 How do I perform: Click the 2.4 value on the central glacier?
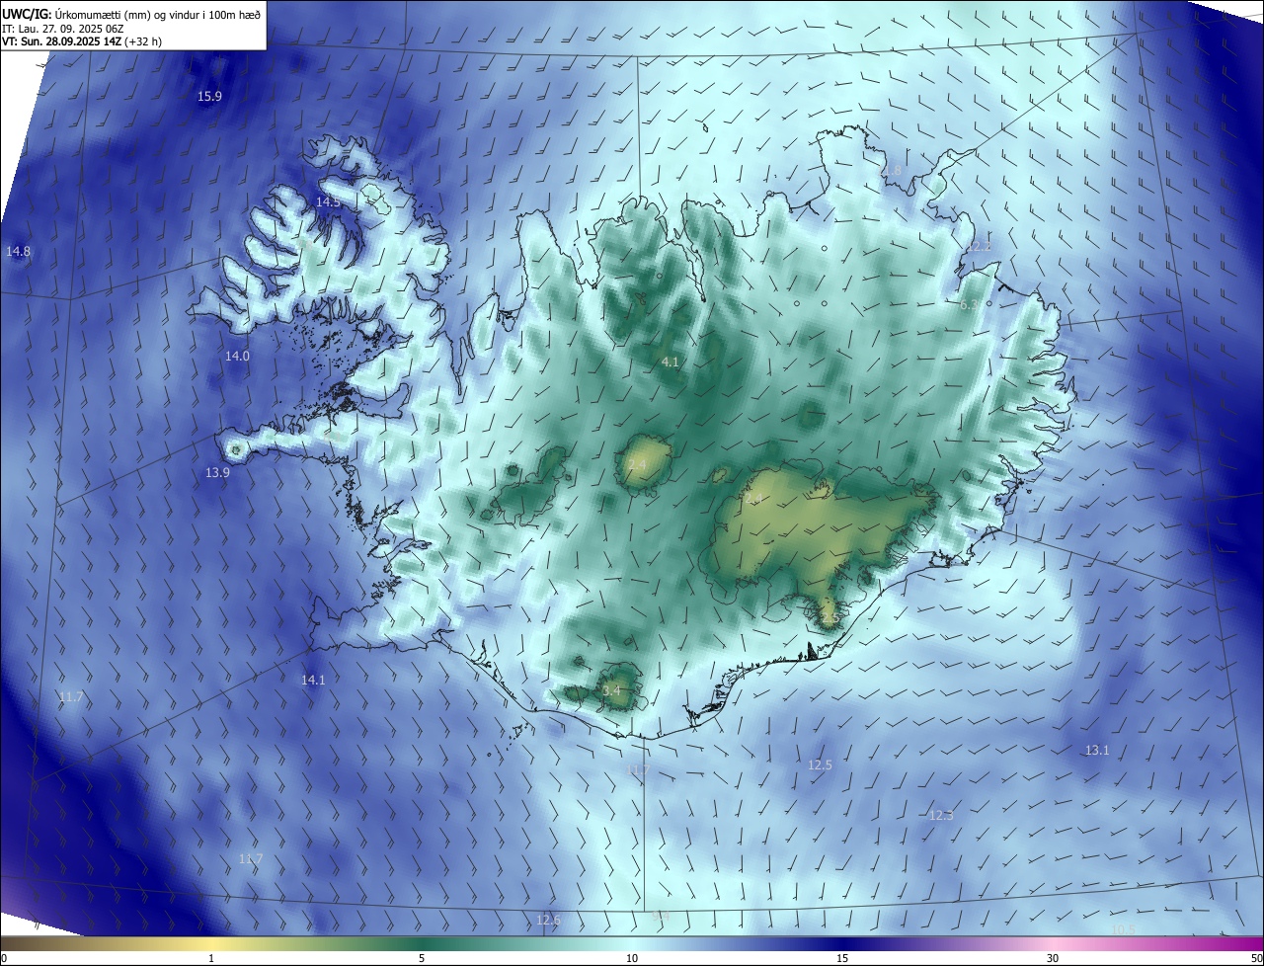coord(637,465)
